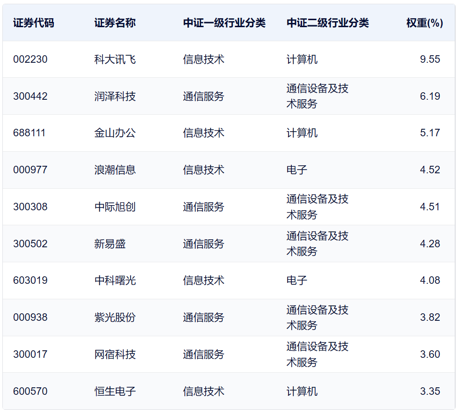Select the 中证二级行业分类 column header

coord(327,23)
